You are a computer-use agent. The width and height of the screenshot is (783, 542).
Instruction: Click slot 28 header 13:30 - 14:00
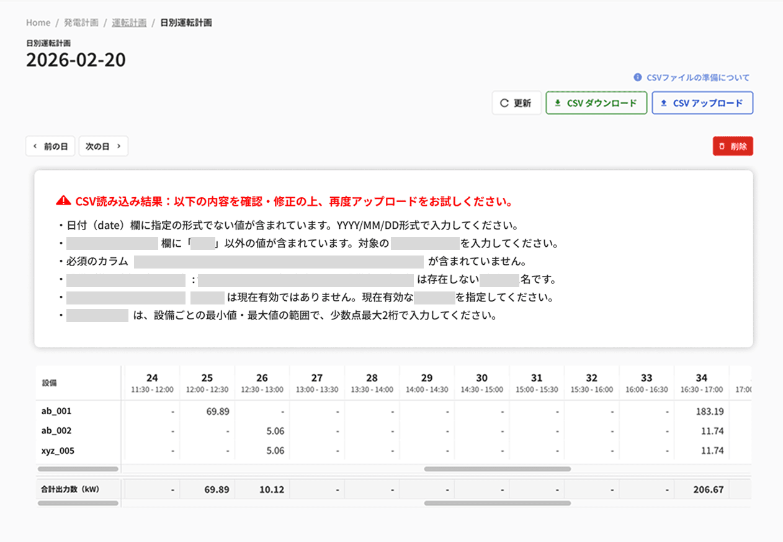[372, 383]
